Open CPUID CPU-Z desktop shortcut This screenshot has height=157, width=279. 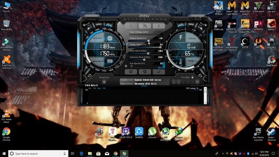click(x=126, y=133)
